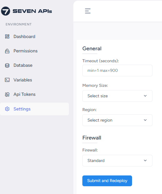Focus the Timeout seconds input field
The height and width of the screenshot is (194, 162).
117,71
